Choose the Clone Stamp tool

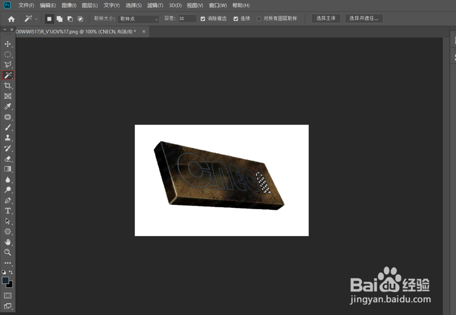[8, 138]
